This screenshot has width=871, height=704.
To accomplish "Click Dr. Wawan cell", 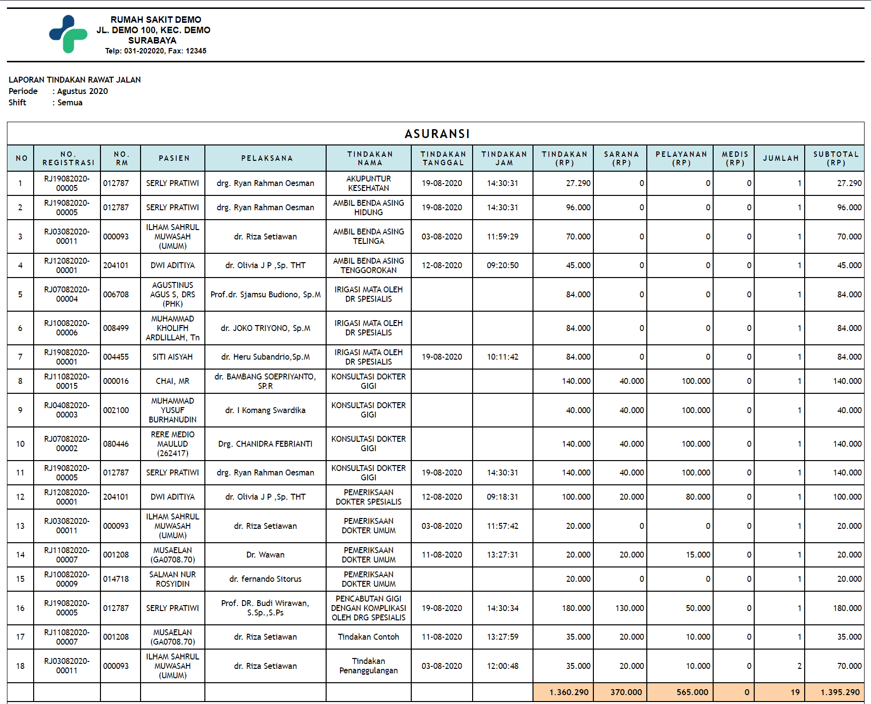I will (266, 555).
